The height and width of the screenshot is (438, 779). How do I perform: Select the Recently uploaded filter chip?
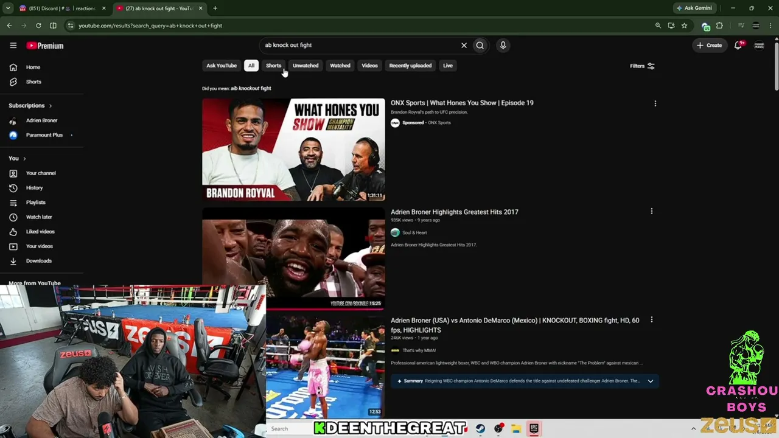click(410, 66)
